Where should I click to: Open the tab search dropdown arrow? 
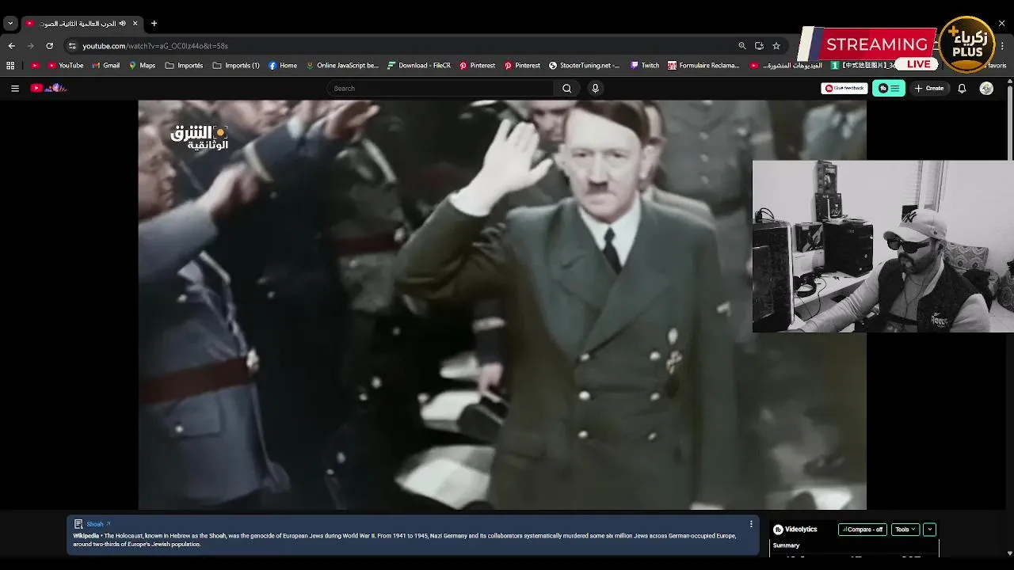(x=10, y=24)
